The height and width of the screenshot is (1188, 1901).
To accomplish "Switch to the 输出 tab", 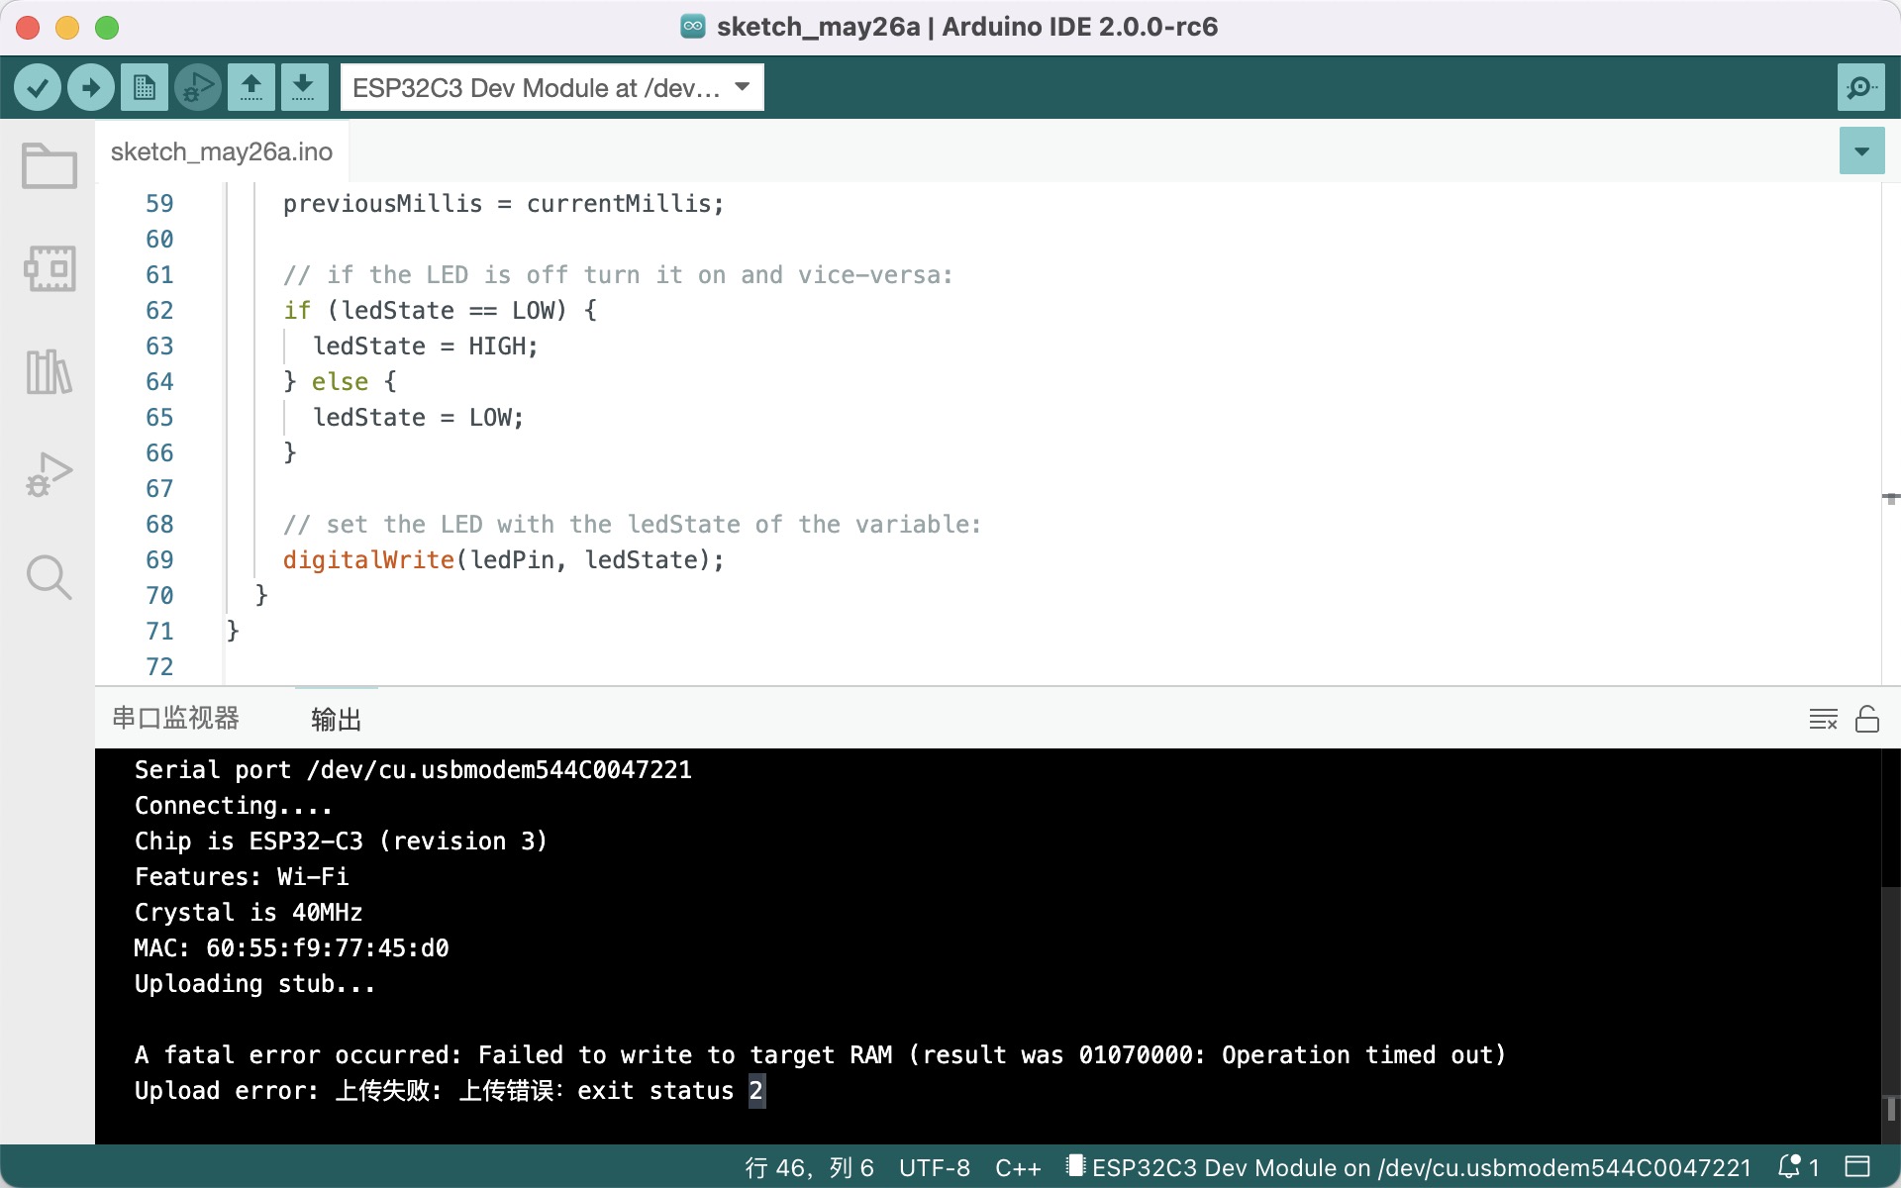I will coord(337,720).
